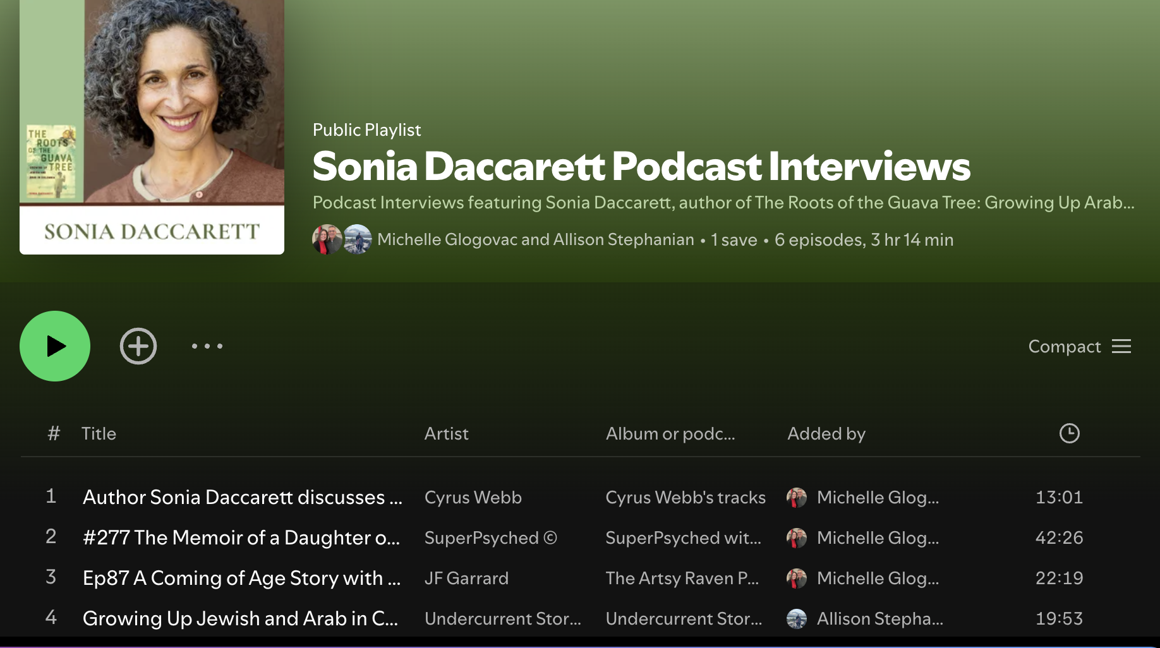
Task: Open artist SuperPsyched ©
Action: click(491, 537)
